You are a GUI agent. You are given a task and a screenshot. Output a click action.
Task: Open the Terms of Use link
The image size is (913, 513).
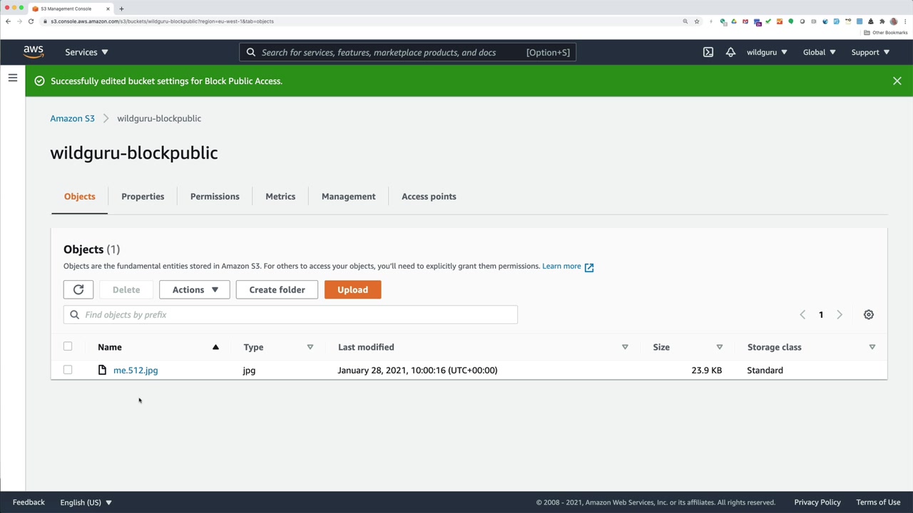pos(878,502)
